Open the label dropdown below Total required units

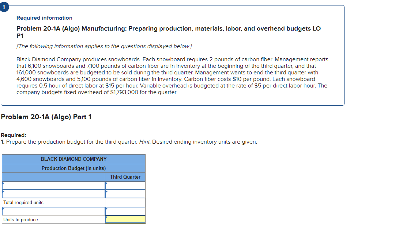(x=3, y=211)
